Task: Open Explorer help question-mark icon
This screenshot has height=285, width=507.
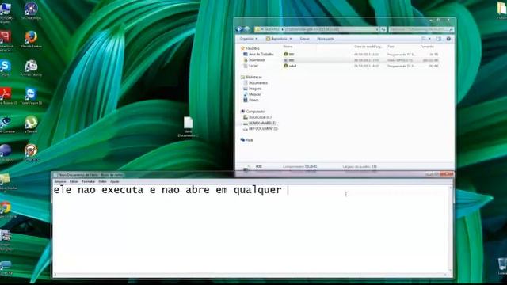Action: (x=448, y=39)
